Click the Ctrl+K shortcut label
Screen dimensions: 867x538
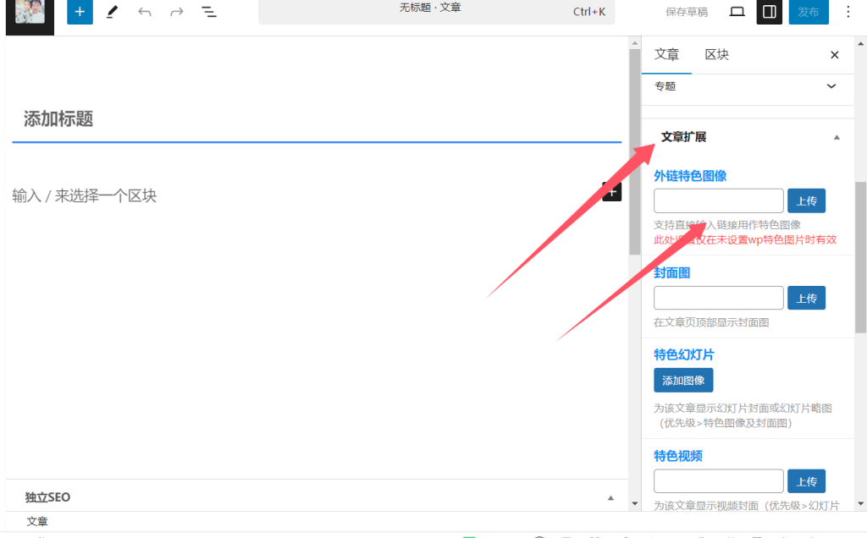pyautogui.click(x=589, y=12)
